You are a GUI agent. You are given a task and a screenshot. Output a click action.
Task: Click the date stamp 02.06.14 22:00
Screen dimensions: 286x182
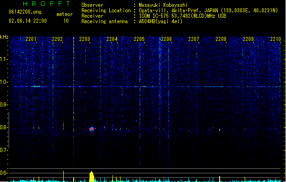click(28, 21)
